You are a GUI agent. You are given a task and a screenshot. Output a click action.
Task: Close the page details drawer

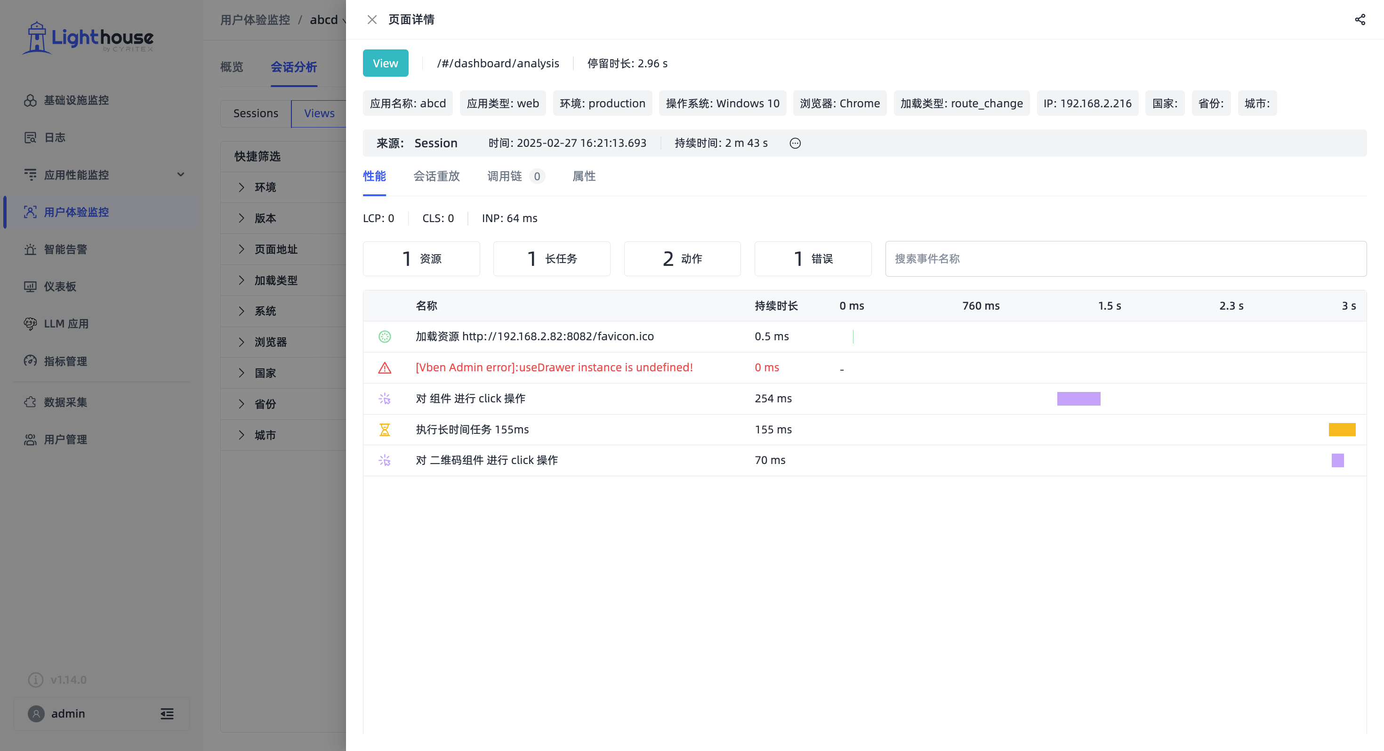coord(372,20)
